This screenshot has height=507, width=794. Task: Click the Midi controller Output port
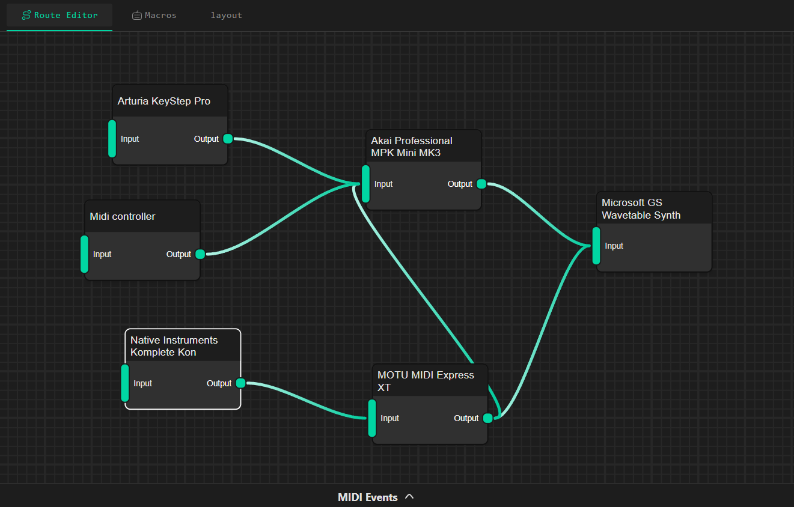pyautogui.click(x=200, y=253)
